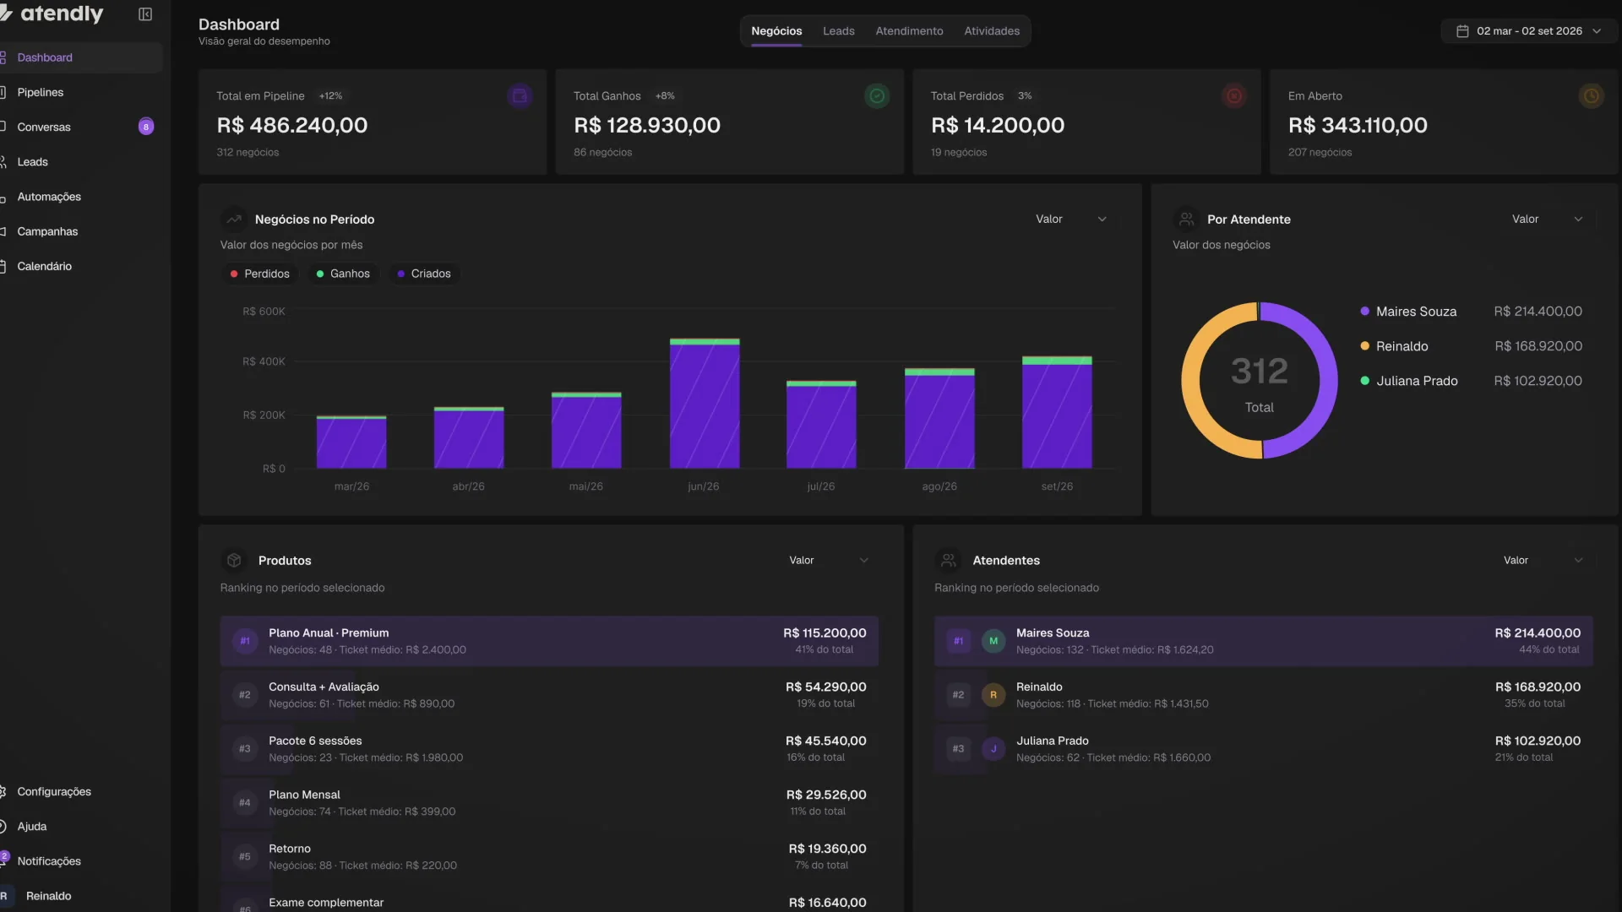Viewport: 1622px width, 912px height.
Task: Click the atendly logo
Action: tap(52, 14)
